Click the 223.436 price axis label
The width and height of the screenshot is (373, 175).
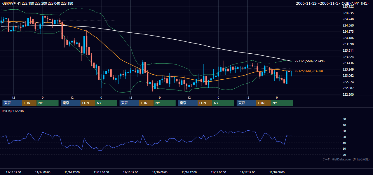point(348,63)
